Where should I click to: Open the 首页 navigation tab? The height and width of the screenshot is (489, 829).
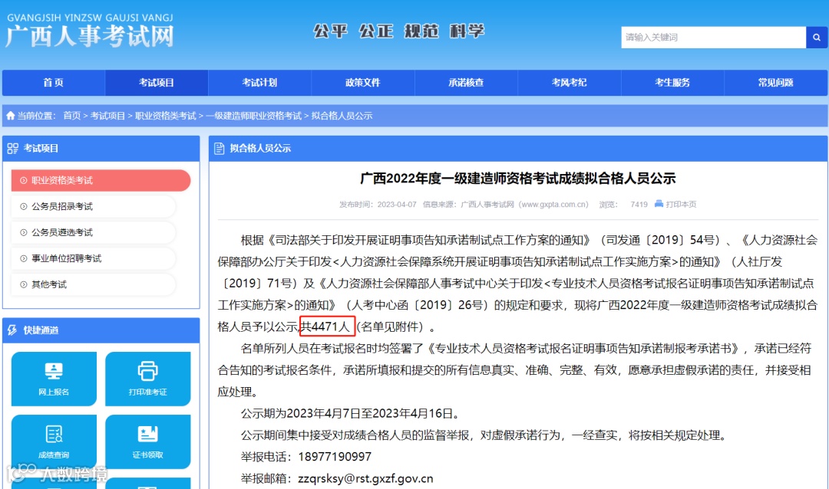click(x=54, y=82)
